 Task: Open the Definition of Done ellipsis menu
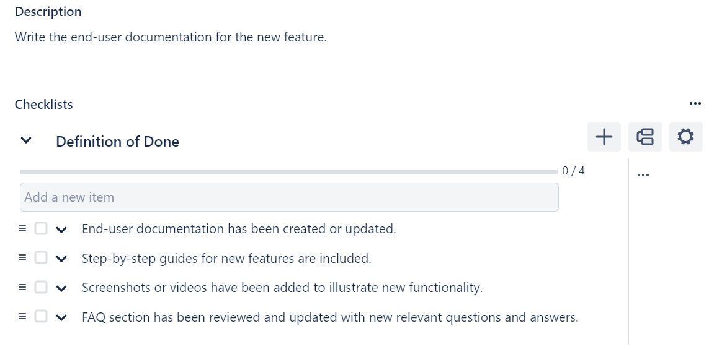643,174
